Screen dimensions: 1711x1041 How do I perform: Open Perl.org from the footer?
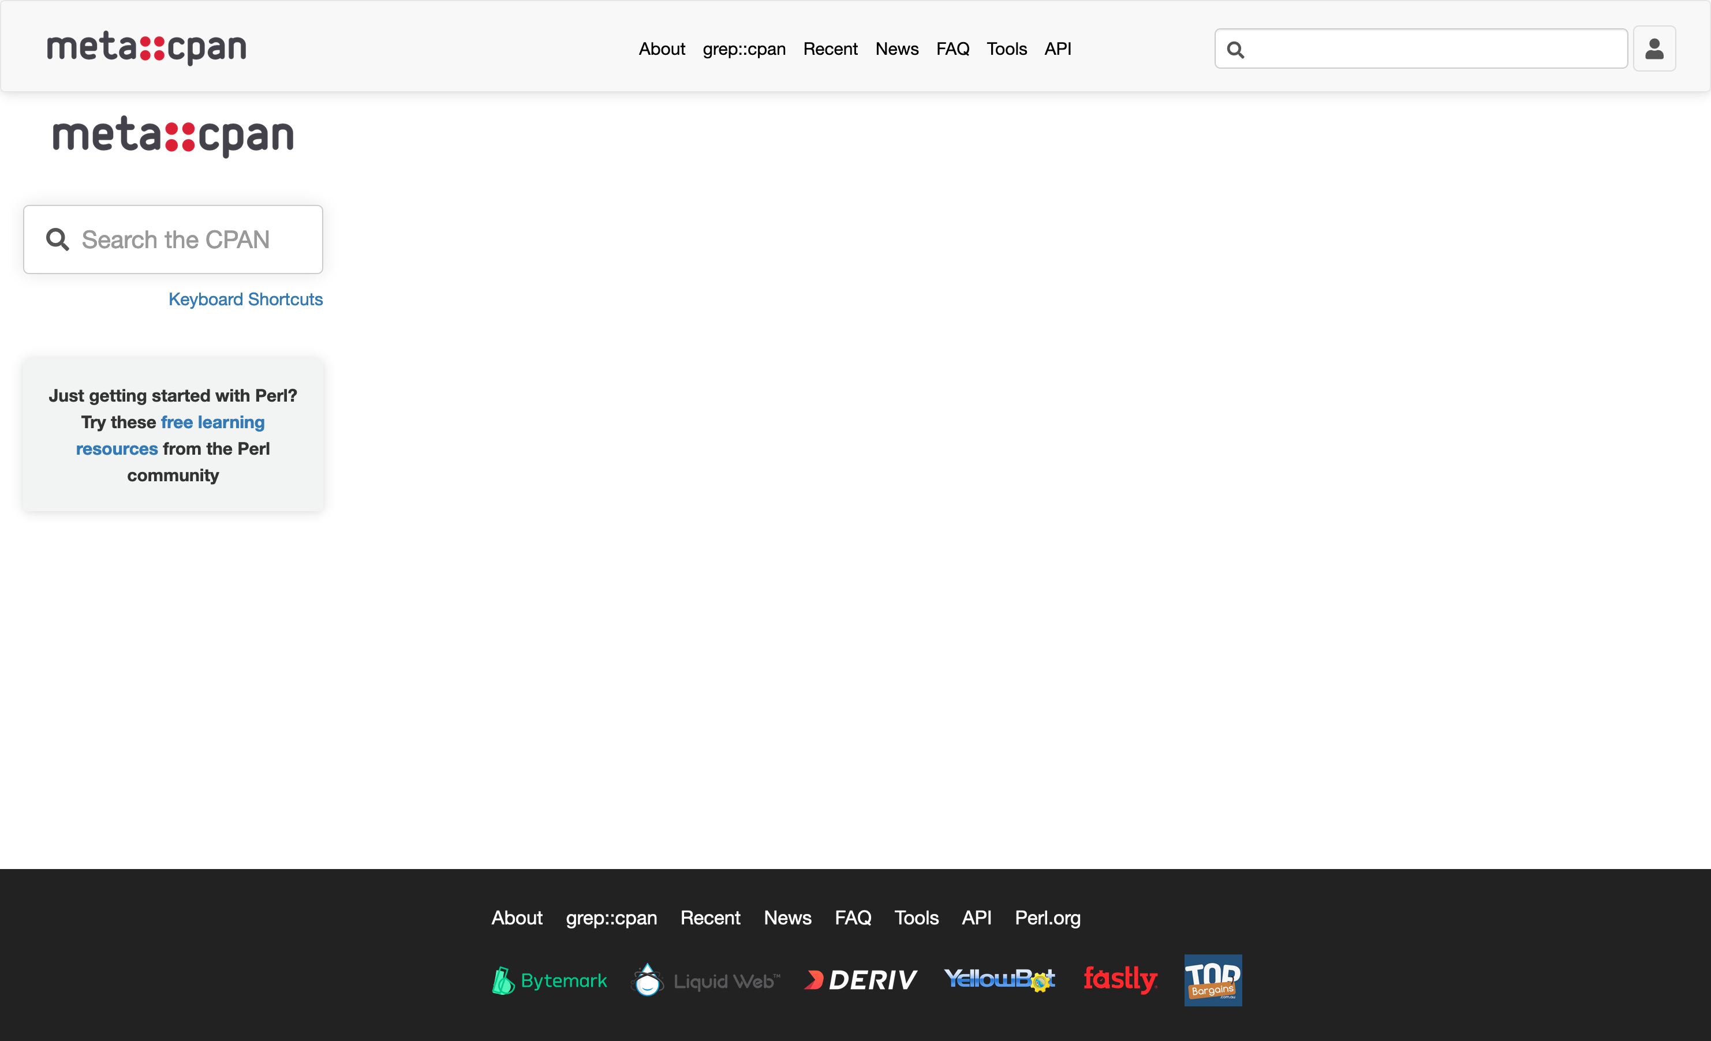1048,918
